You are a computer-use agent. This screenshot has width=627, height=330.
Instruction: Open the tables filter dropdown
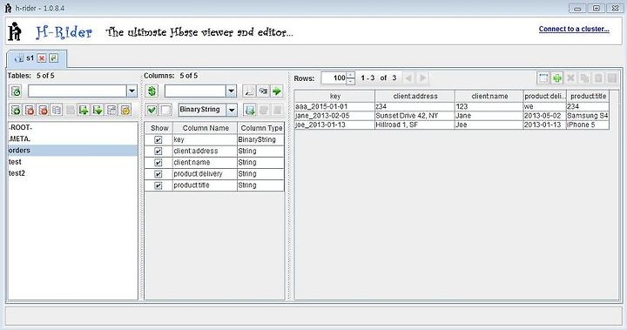pos(132,91)
